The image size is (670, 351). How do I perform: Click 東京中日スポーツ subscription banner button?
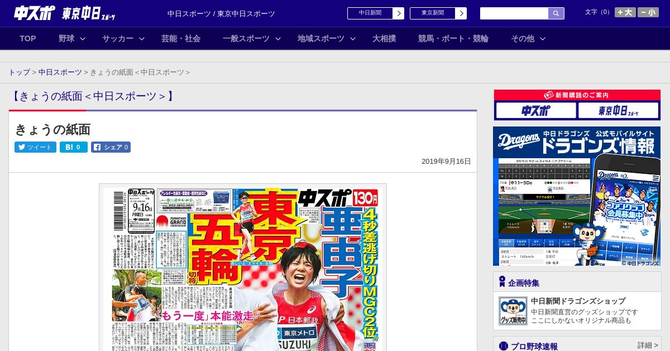(x=618, y=110)
